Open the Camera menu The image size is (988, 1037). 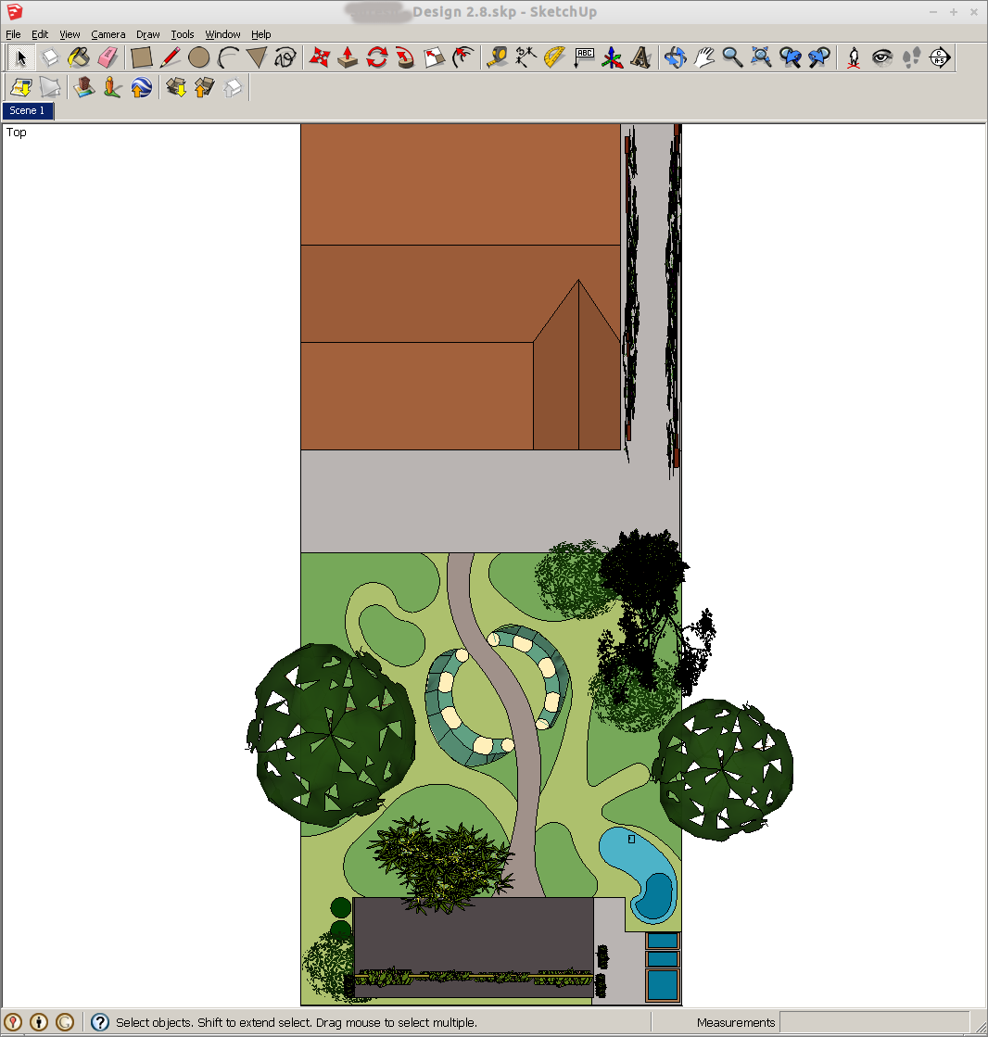pyautogui.click(x=108, y=34)
